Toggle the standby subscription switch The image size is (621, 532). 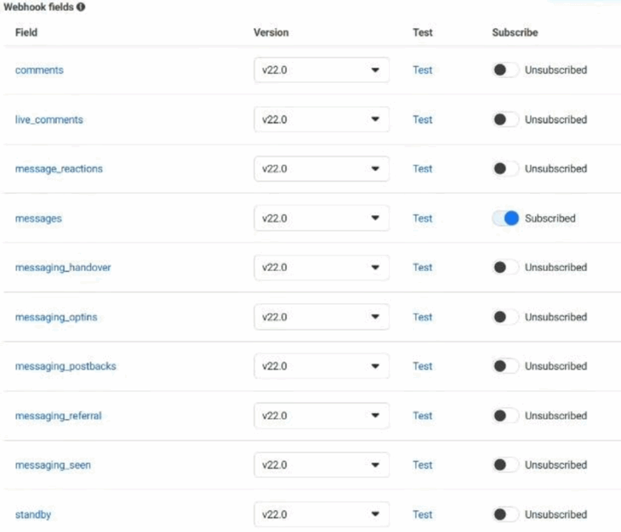click(505, 515)
